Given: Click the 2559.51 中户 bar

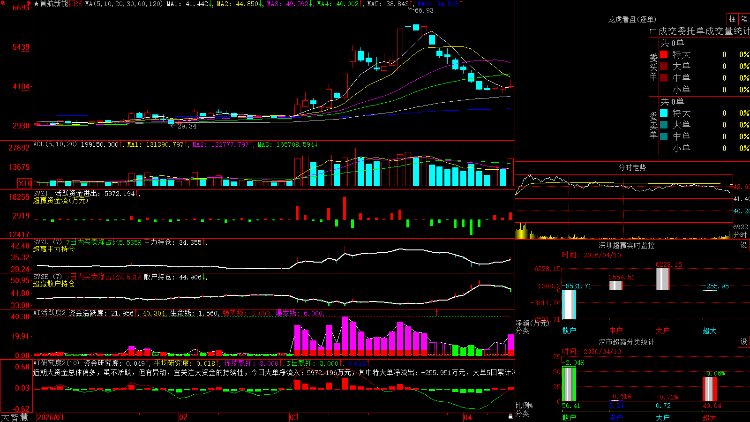Looking at the screenshot, I should (x=616, y=285).
